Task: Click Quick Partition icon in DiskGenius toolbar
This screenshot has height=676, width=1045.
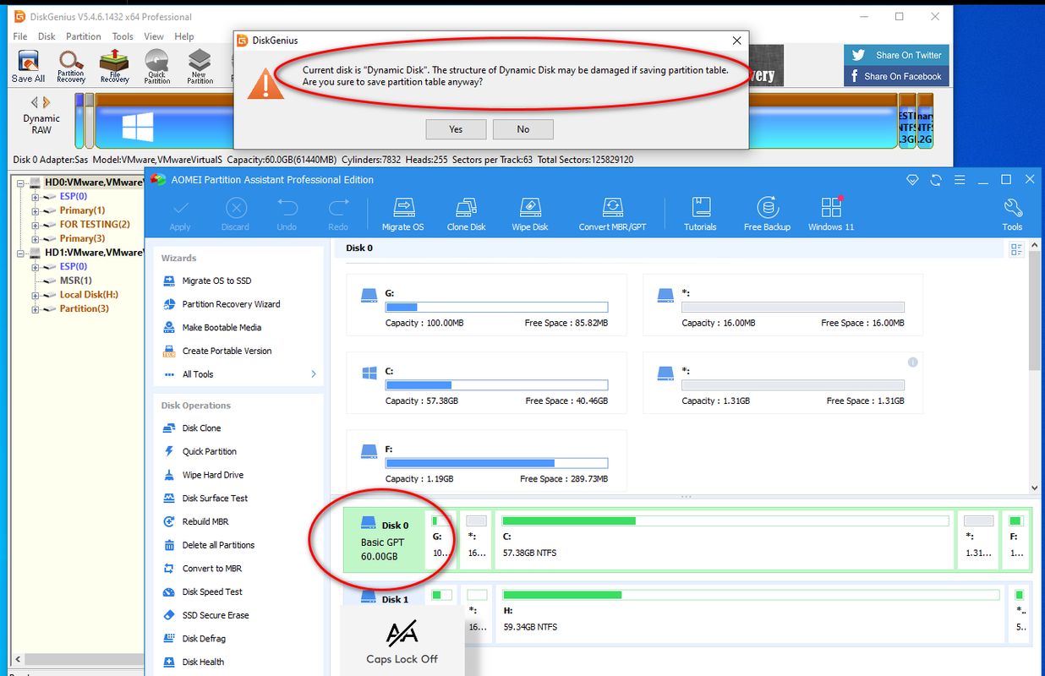Action: [x=156, y=66]
